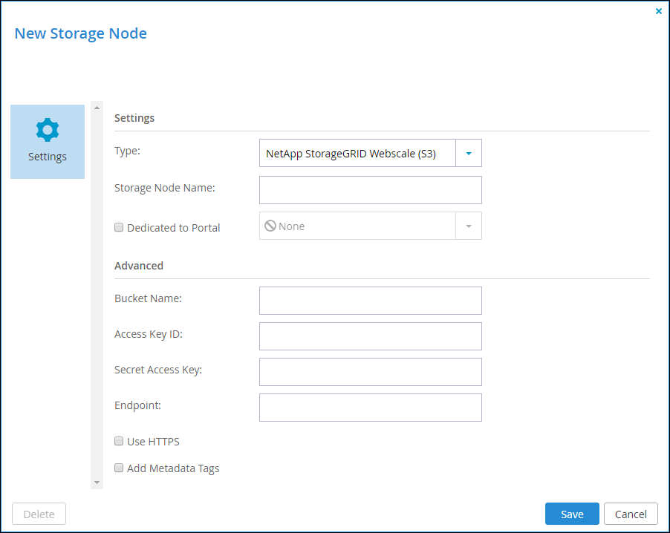Focus the Access Key ID field

(x=371, y=336)
